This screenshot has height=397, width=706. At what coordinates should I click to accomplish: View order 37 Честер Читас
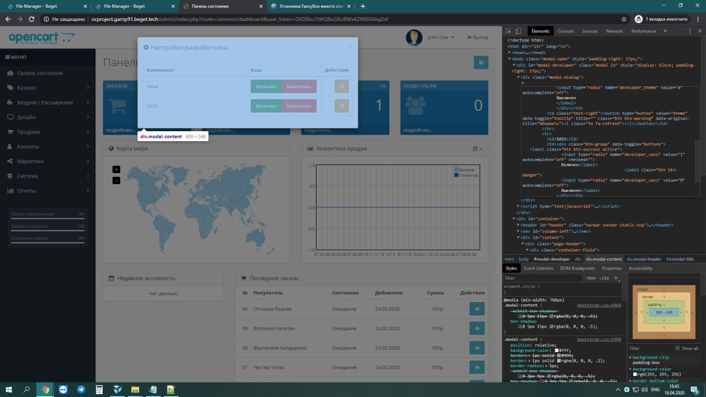pos(477,367)
